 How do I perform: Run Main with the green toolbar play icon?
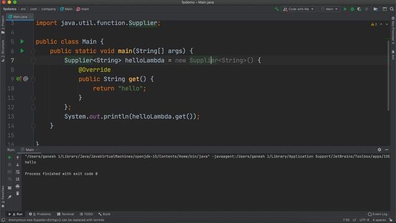tap(345, 9)
